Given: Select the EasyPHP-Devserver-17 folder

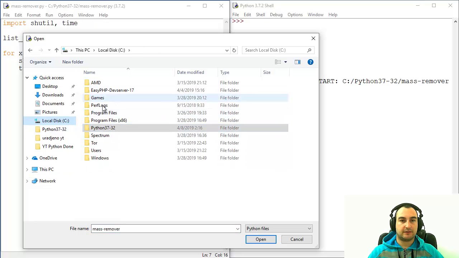Looking at the screenshot, I should pos(112,90).
